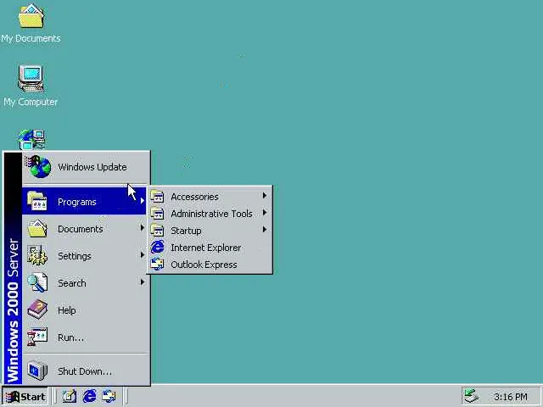Click the Search magnifier icon

click(x=37, y=282)
